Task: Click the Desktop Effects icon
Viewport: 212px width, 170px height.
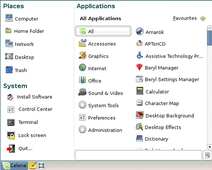Action: 139,127
